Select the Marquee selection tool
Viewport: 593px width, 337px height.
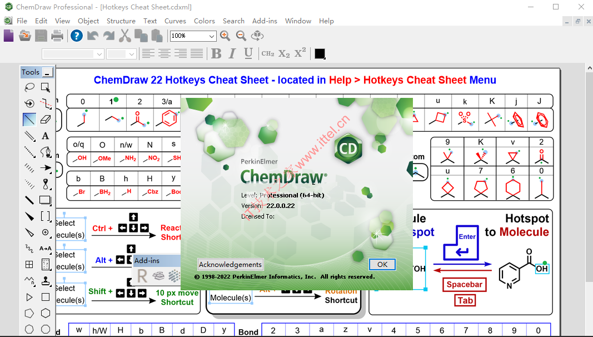tap(46, 87)
